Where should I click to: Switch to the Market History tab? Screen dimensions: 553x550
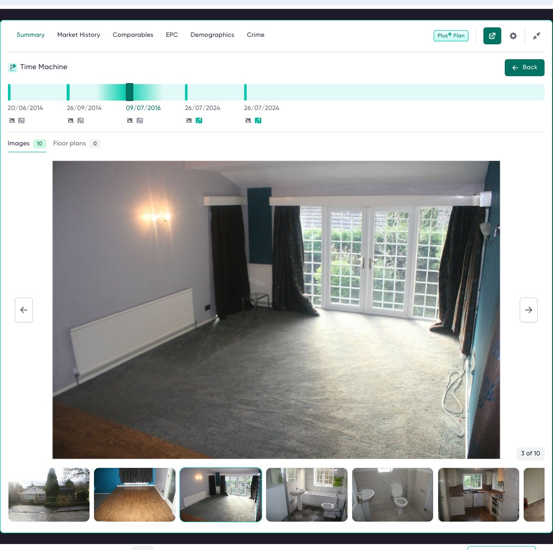coord(79,35)
